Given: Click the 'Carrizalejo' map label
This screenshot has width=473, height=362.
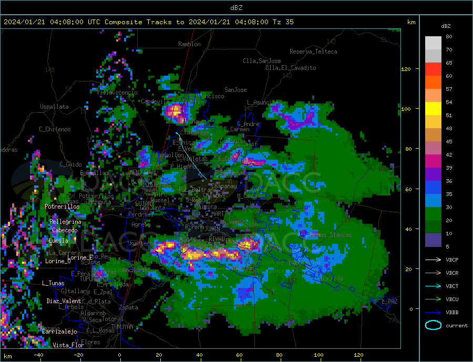Looking at the screenshot, I should [x=59, y=332].
